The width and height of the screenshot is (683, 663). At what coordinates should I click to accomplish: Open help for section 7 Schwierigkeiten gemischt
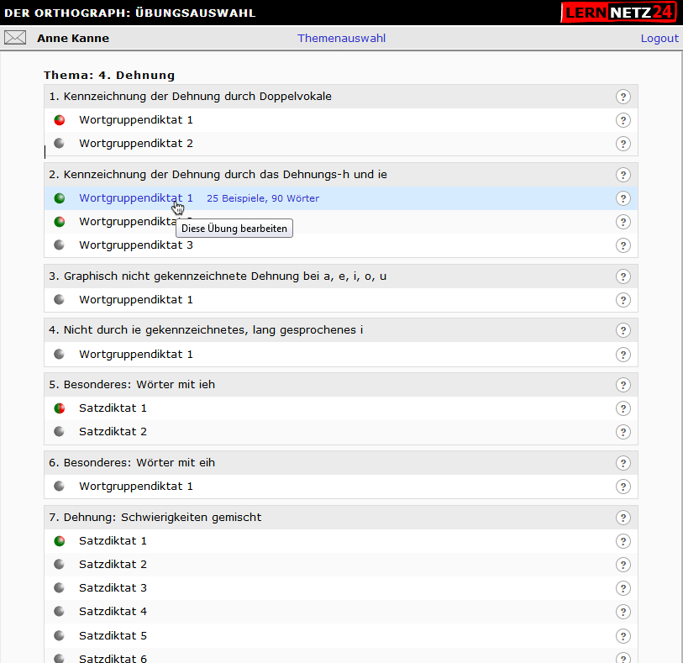coord(623,518)
